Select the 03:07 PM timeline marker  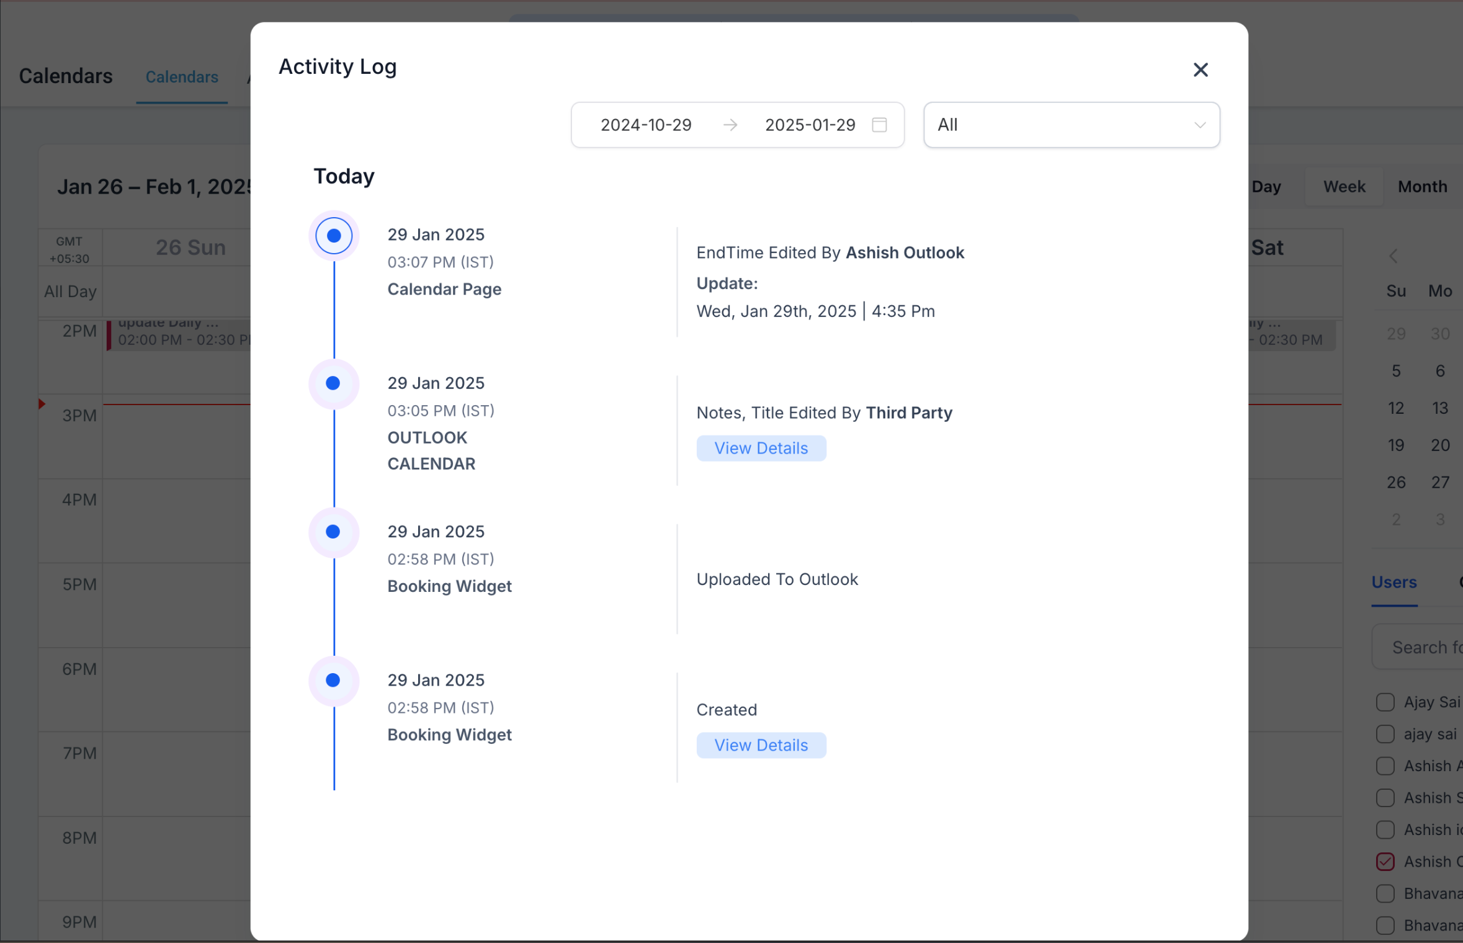pyautogui.click(x=334, y=236)
